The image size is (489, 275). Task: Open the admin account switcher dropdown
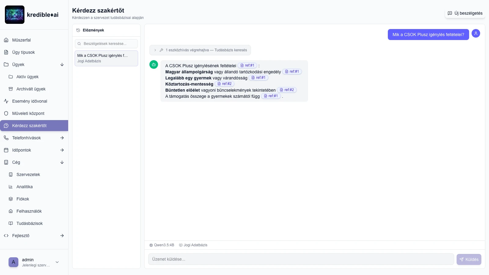click(57, 262)
